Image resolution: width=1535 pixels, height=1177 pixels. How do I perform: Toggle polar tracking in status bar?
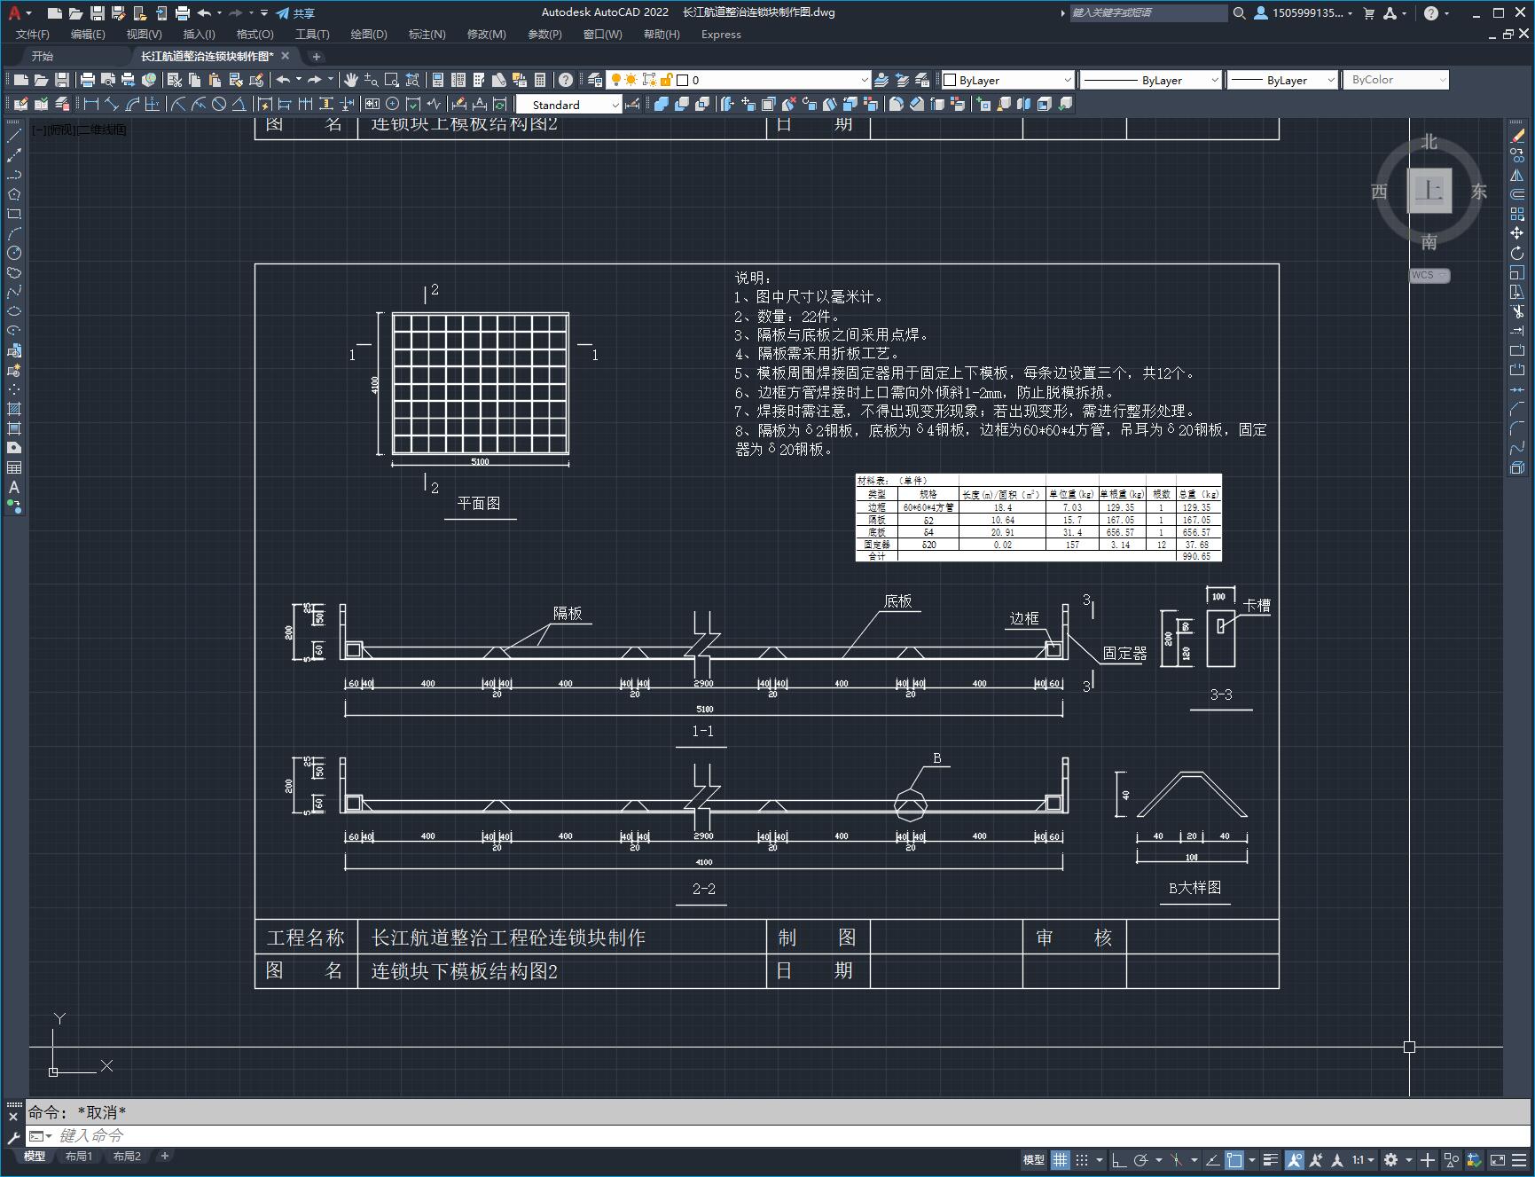click(1140, 1159)
